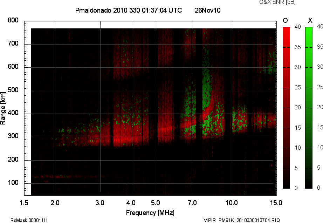323x223 pixels.
Task: Click the 5.0 tick on the frequency axis
Action: tap(156, 203)
